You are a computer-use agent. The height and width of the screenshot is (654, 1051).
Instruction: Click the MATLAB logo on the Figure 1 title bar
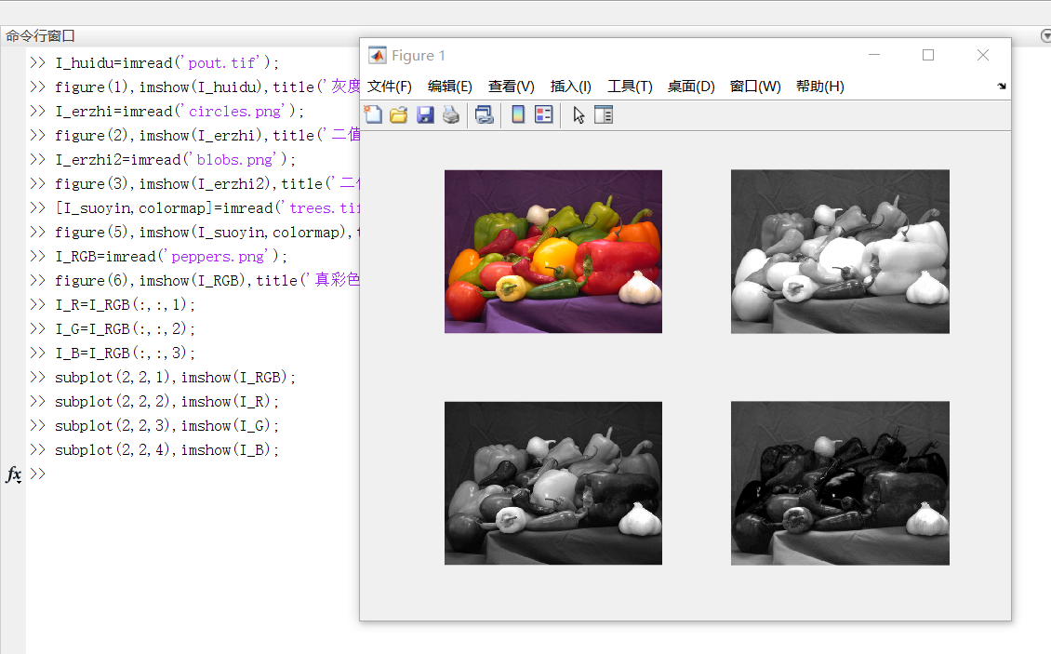click(x=378, y=55)
